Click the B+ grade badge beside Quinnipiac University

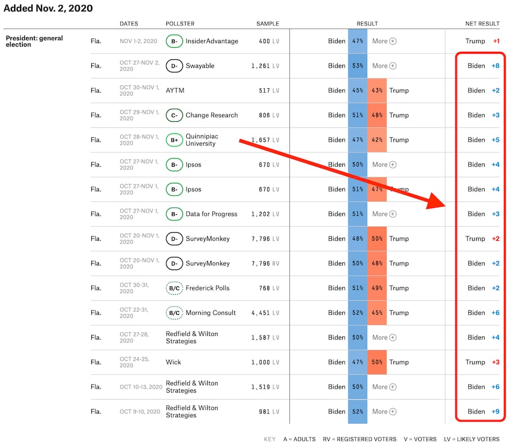(x=174, y=140)
